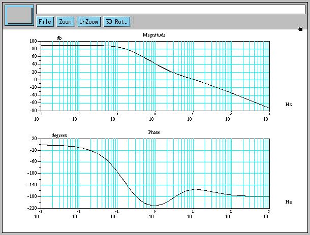Click the -80 tick on Magnitude axis

point(33,110)
